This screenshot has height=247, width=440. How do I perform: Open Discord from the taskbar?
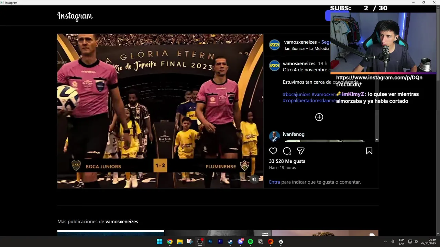point(240,242)
